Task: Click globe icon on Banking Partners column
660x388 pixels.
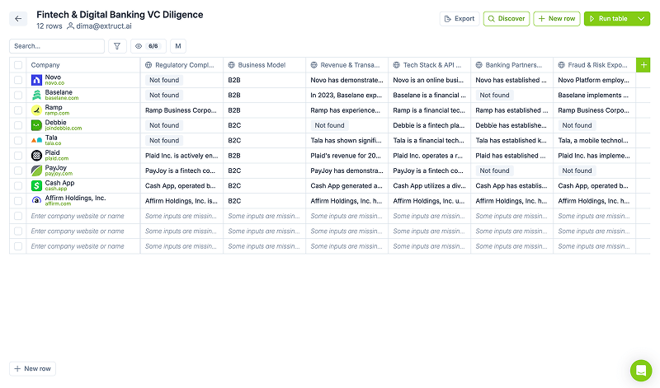Action: 479,65
